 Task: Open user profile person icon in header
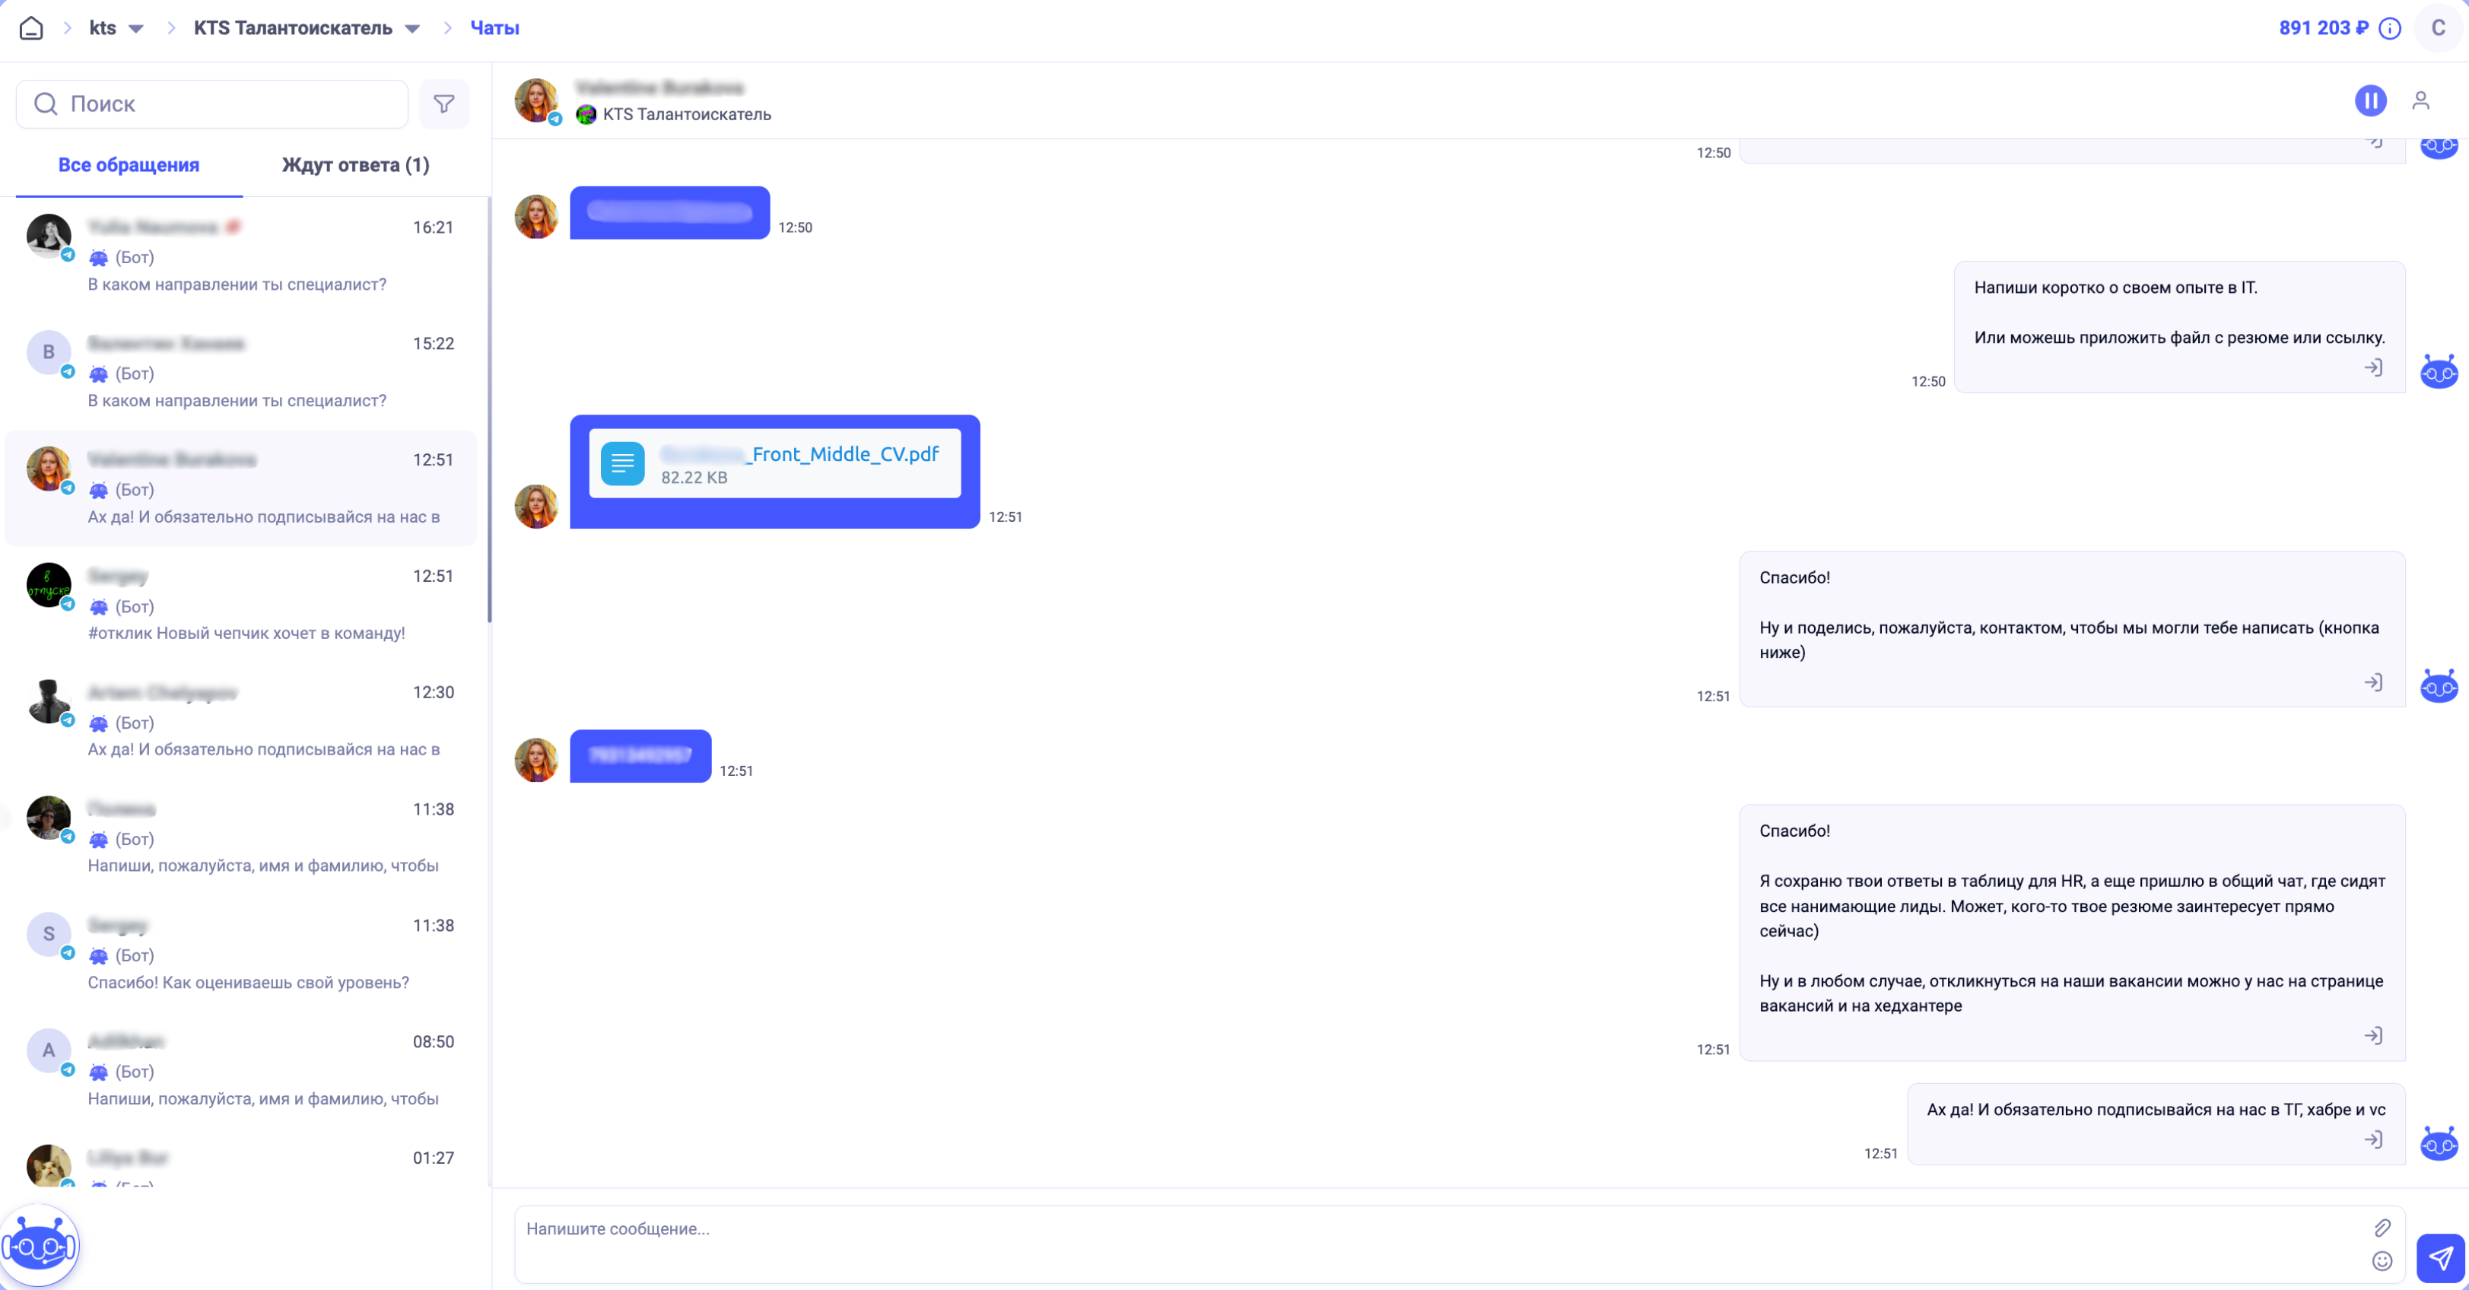coord(2420,100)
